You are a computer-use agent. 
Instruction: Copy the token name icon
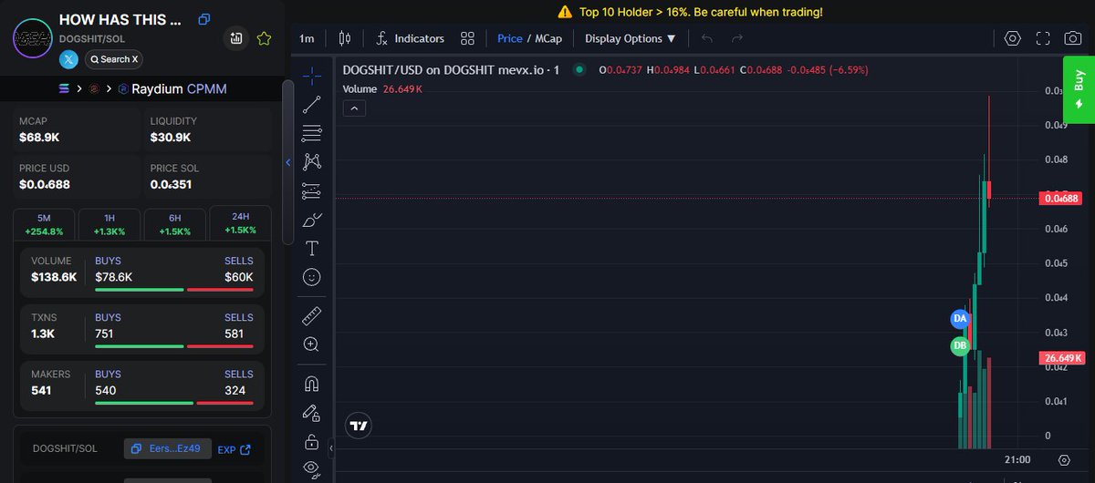204,19
